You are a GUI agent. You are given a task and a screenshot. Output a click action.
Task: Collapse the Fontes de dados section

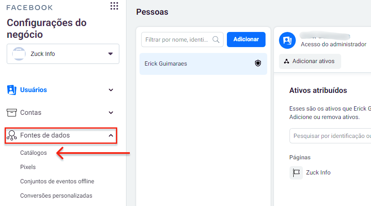click(111, 135)
